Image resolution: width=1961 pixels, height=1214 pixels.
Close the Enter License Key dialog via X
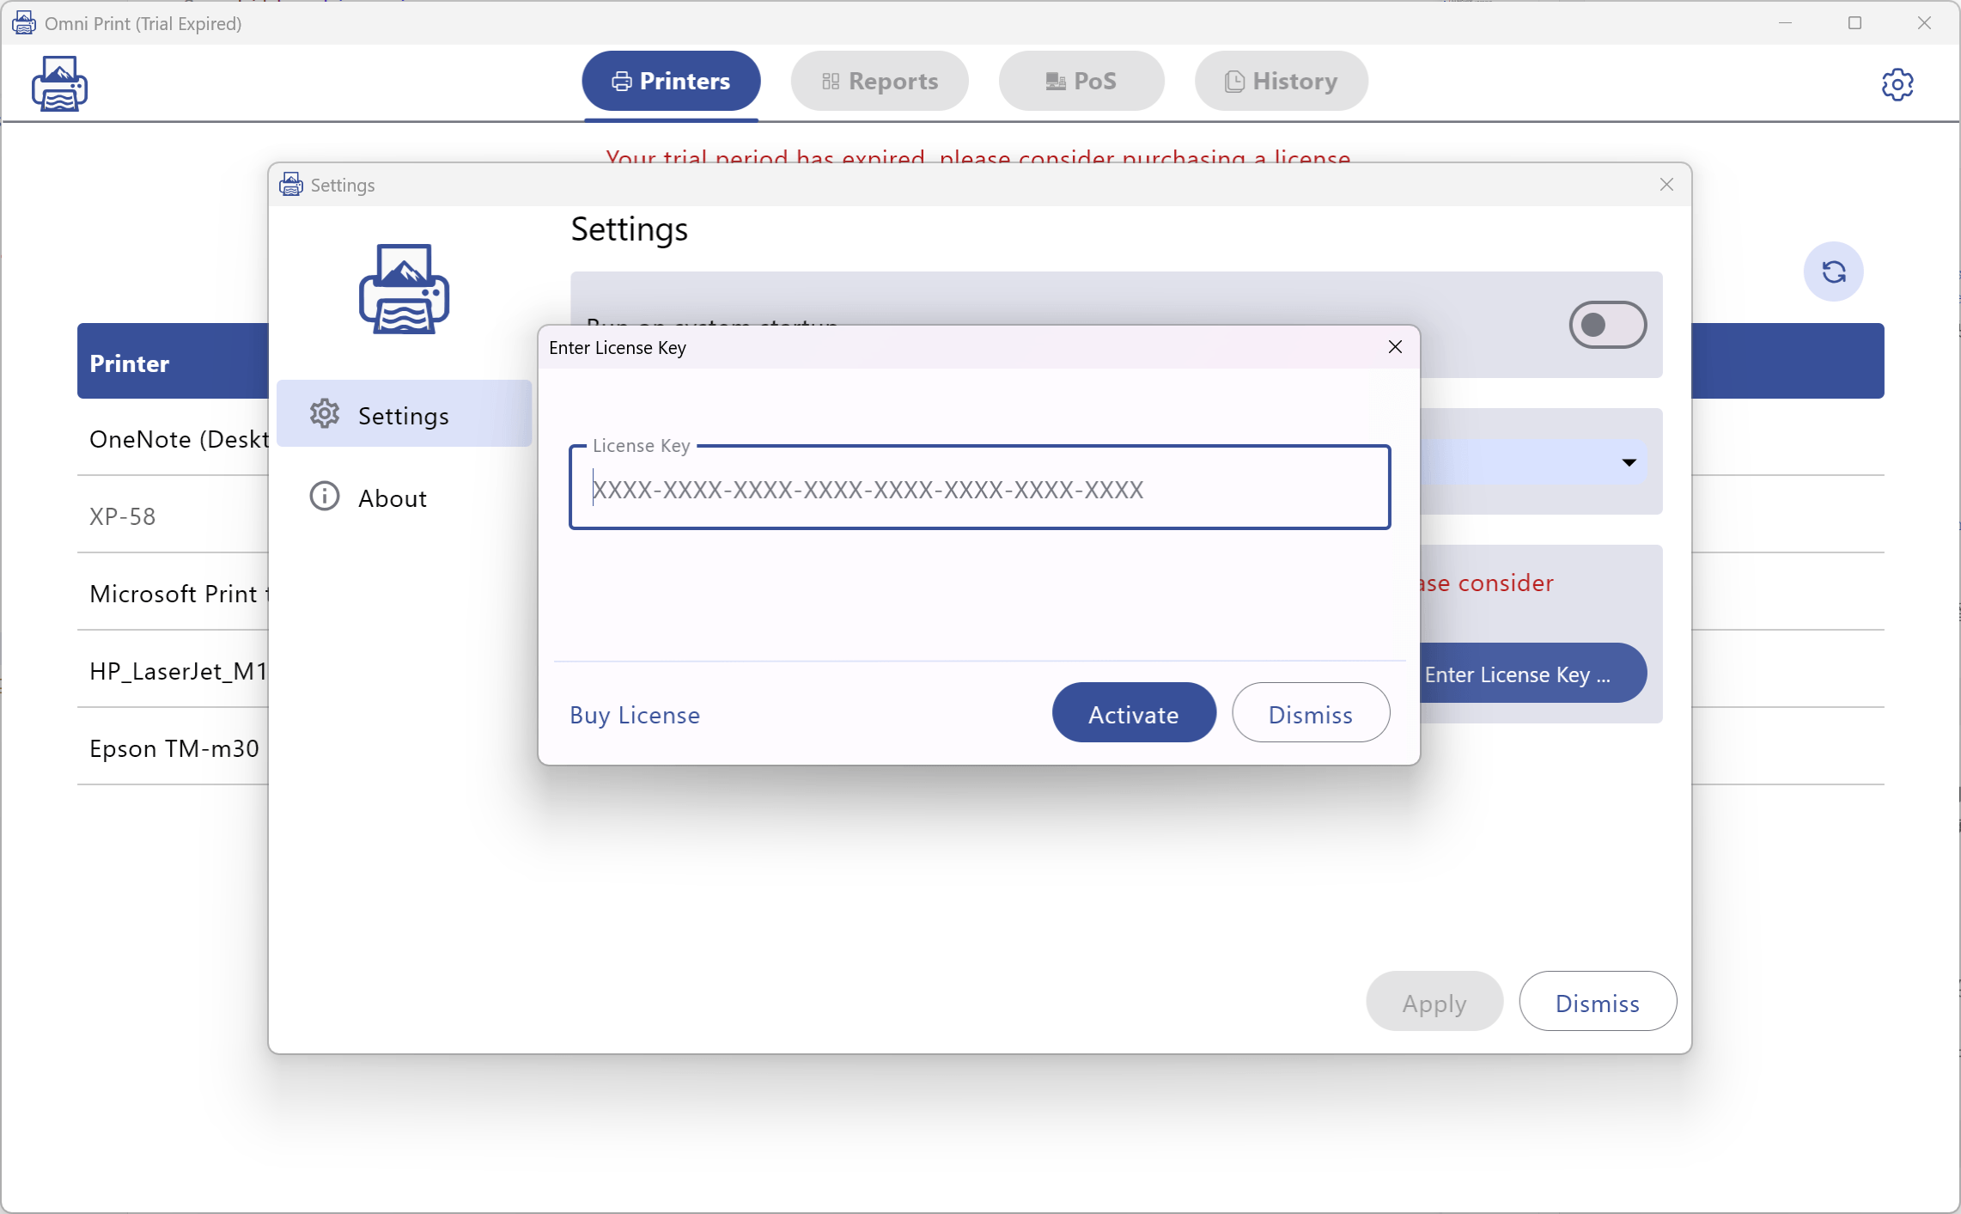(x=1394, y=347)
